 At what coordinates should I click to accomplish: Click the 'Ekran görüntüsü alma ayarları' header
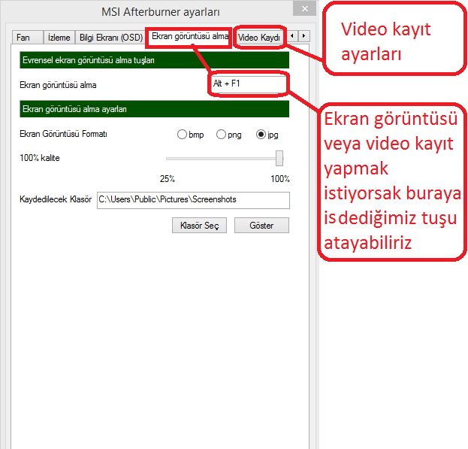[x=154, y=109]
